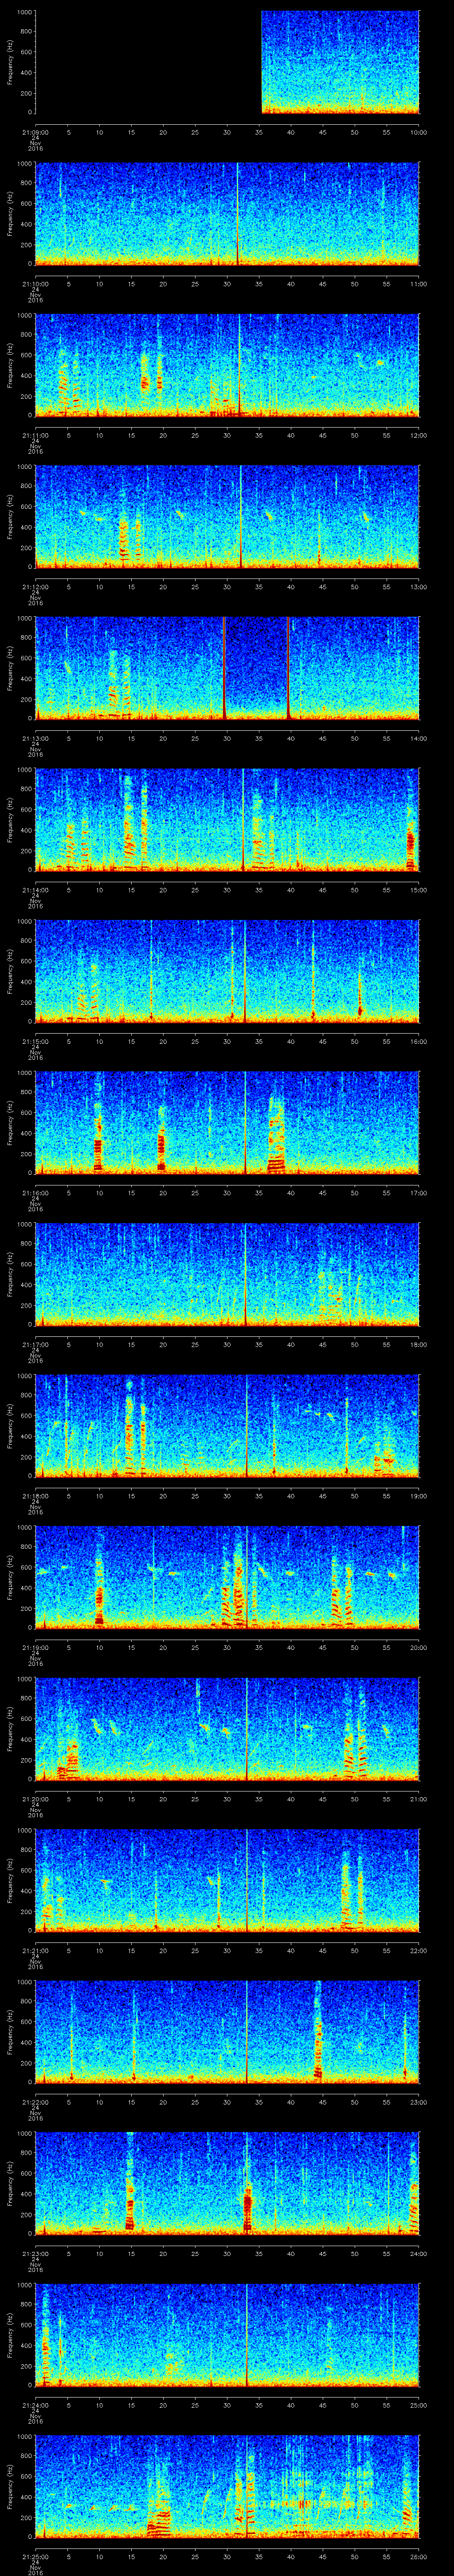Click the 18:00 end time label
Image resolution: width=454 pixels, height=2576 pixels.
click(418, 1344)
